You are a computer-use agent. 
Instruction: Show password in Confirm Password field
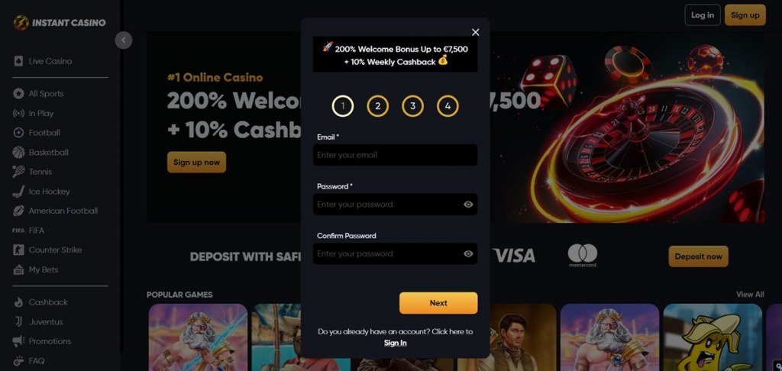click(468, 253)
